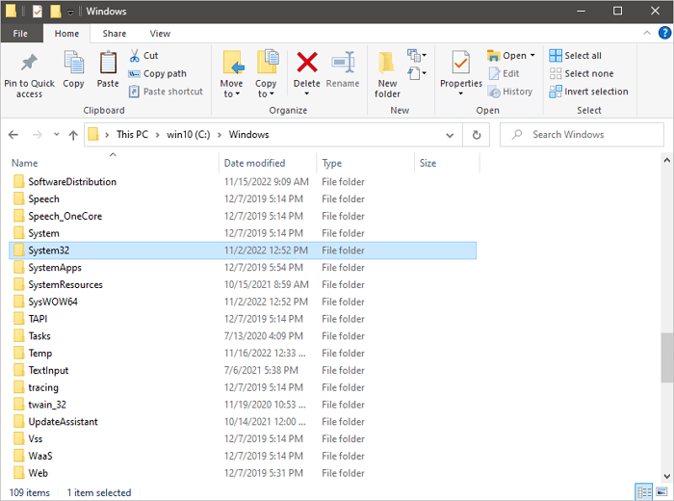The image size is (674, 501).
Task: Open the address bar history dropdown
Action: (x=451, y=135)
